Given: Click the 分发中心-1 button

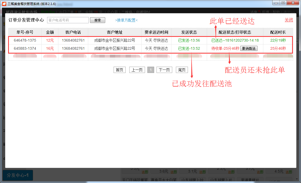Looking at the screenshot, I should click(x=18, y=175).
